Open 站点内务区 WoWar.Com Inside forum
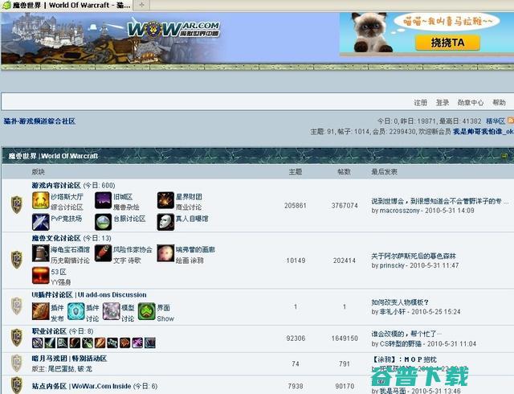Image resolution: width=514 pixels, height=394 pixels. [81, 386]
